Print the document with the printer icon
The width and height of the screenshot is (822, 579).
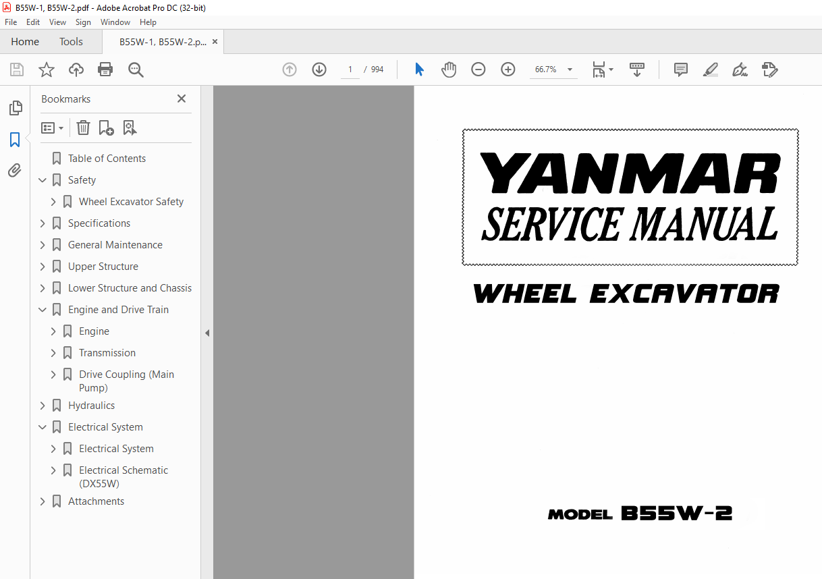click(105, 70)
